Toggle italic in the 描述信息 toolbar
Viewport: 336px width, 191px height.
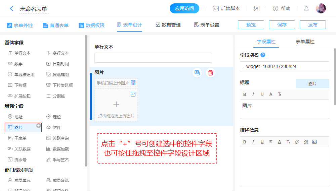[x=253, y=142]
